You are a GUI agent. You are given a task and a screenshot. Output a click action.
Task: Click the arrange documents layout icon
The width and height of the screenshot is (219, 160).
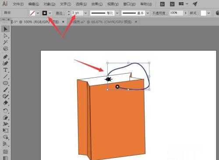click(x=181, y=4)
